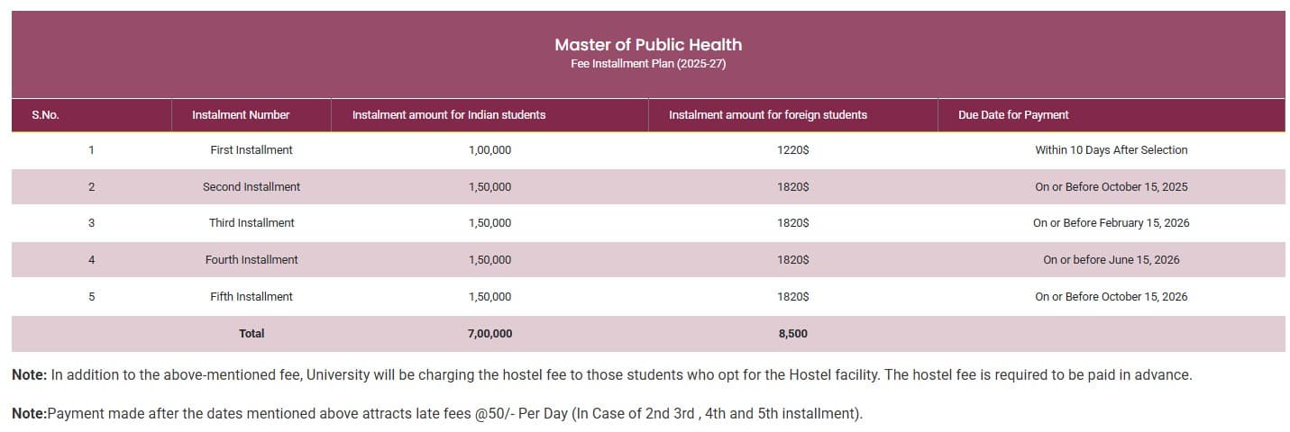
Task: Click the 7,00,000 total amount cell
Action: pyautogui.click(x=489, y=334)
